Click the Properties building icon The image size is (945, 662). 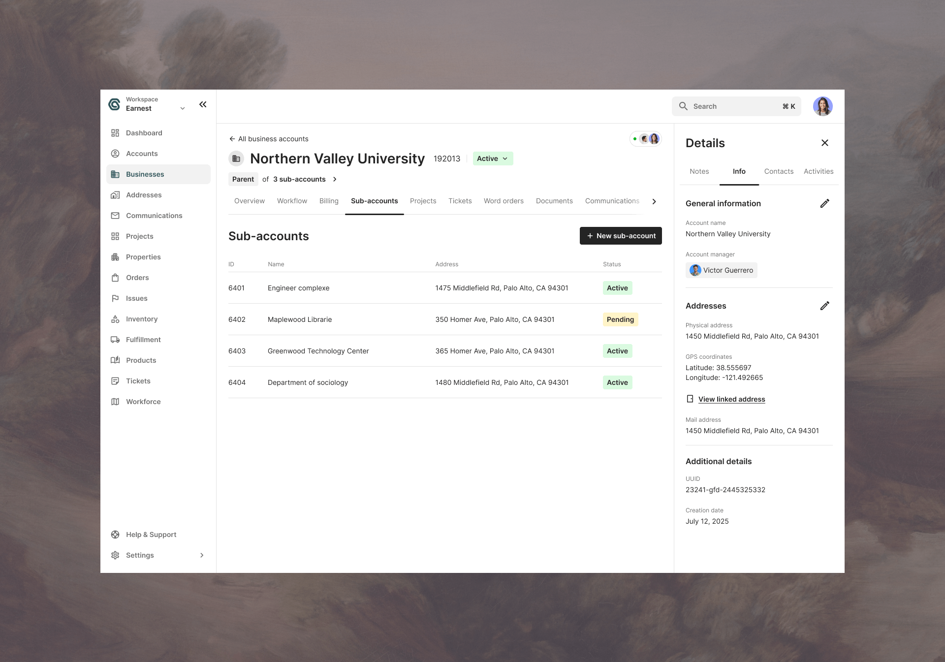click(x=115, y=257)
